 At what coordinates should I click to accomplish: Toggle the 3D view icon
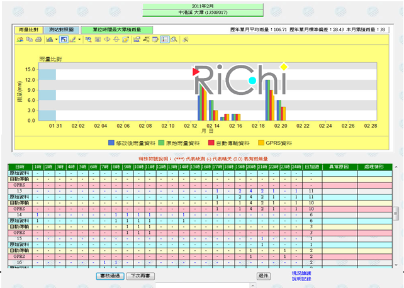pos(88,40)
